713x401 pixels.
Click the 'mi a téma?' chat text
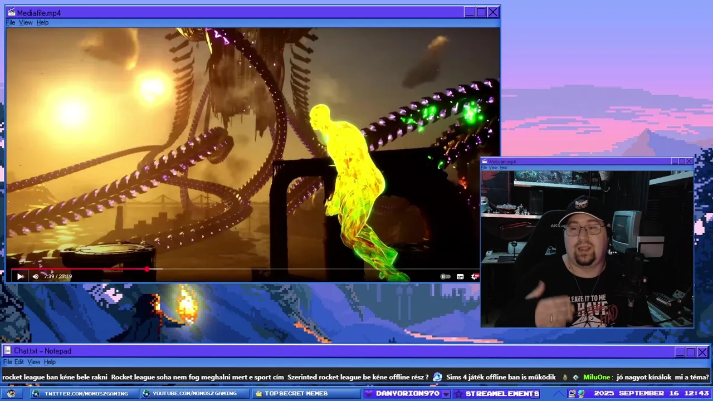[692, 377]
